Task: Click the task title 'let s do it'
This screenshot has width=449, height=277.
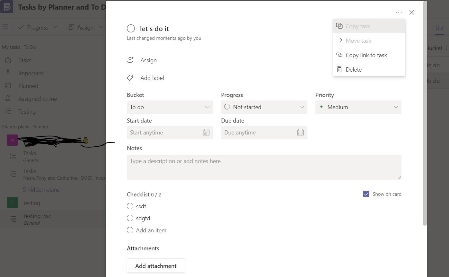Action: click(154, 29)
